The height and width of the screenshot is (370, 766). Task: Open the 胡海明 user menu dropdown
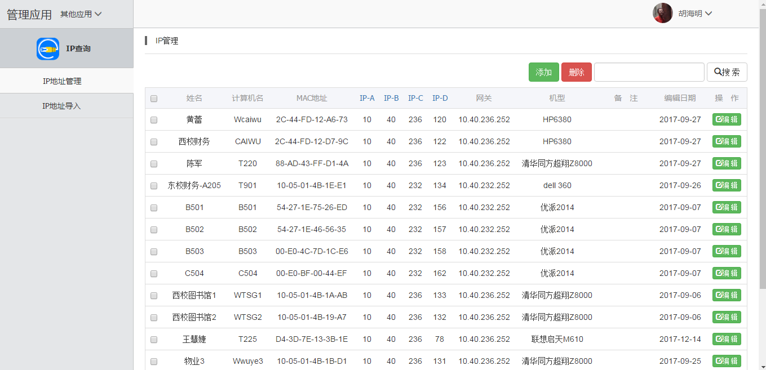tap(695, 14)
